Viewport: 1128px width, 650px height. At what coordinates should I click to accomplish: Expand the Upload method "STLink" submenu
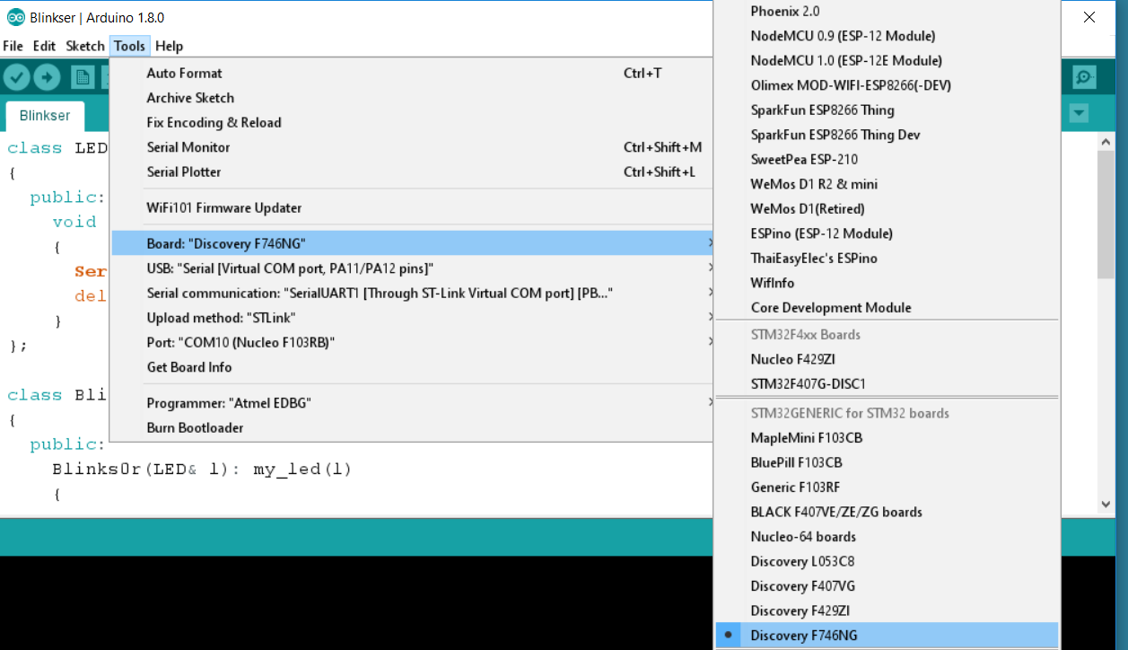[x=412, y=318]
